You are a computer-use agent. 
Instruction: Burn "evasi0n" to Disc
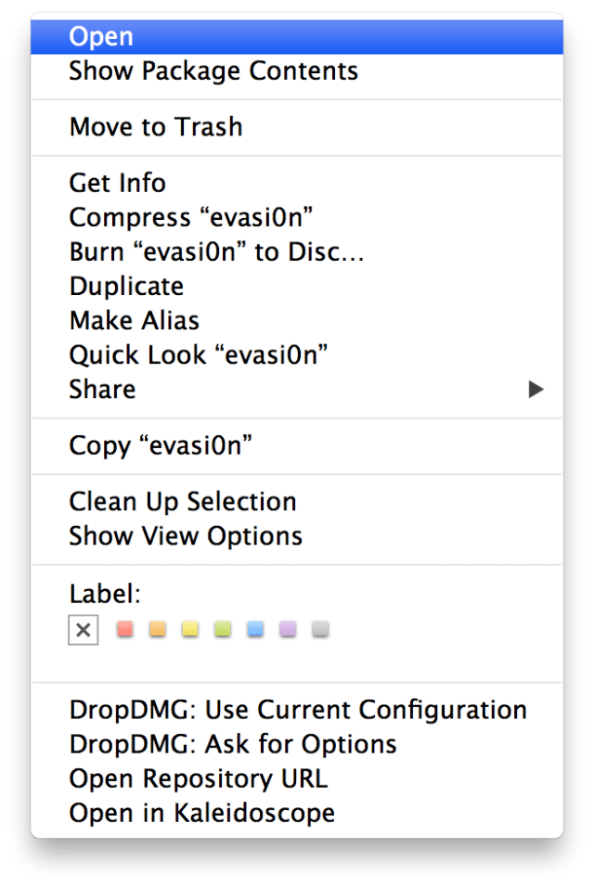(216, 251)
